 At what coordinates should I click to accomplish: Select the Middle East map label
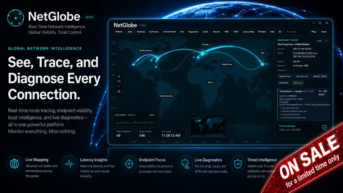coord(227,64)
